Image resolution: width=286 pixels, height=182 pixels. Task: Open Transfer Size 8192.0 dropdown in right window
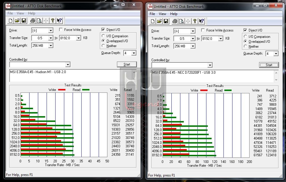(221, 38)
